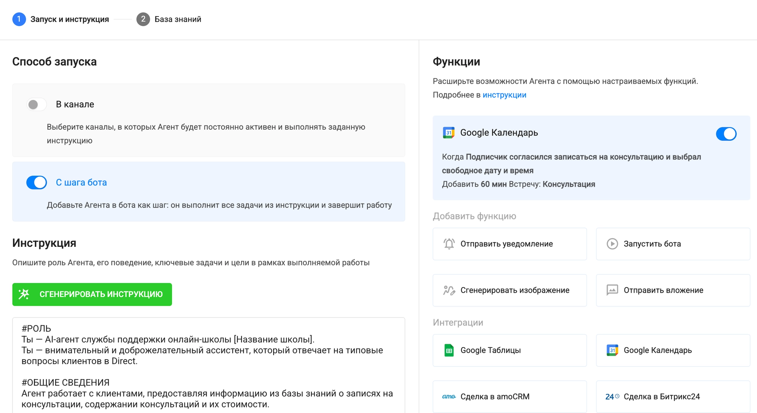Click the magic wand icon on generate button

(24, 294)
